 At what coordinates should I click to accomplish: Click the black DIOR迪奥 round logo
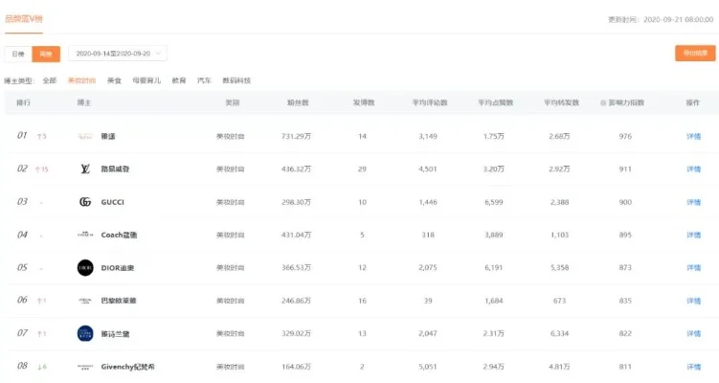[x=85, y=267]
